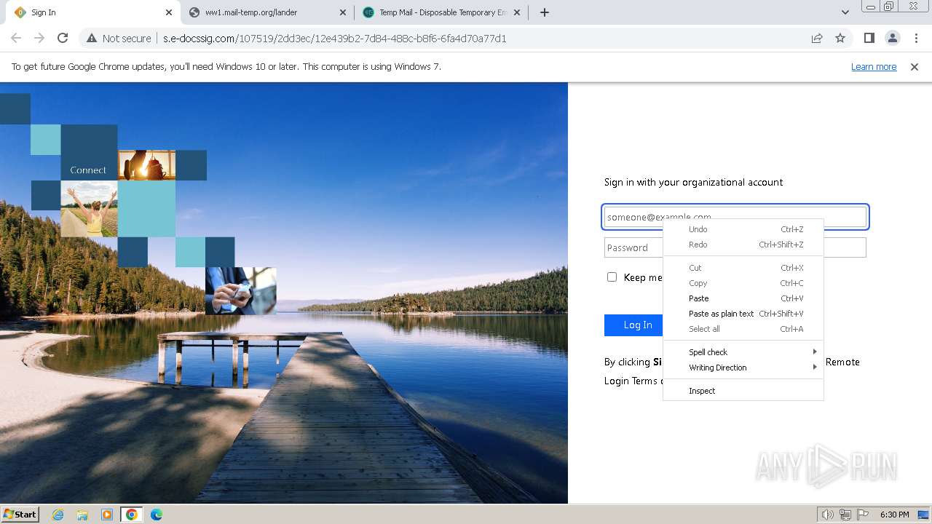Screen dimensions: 932x524
Task: Open the Chrome profile avatar
Action: tap(892, 38)
